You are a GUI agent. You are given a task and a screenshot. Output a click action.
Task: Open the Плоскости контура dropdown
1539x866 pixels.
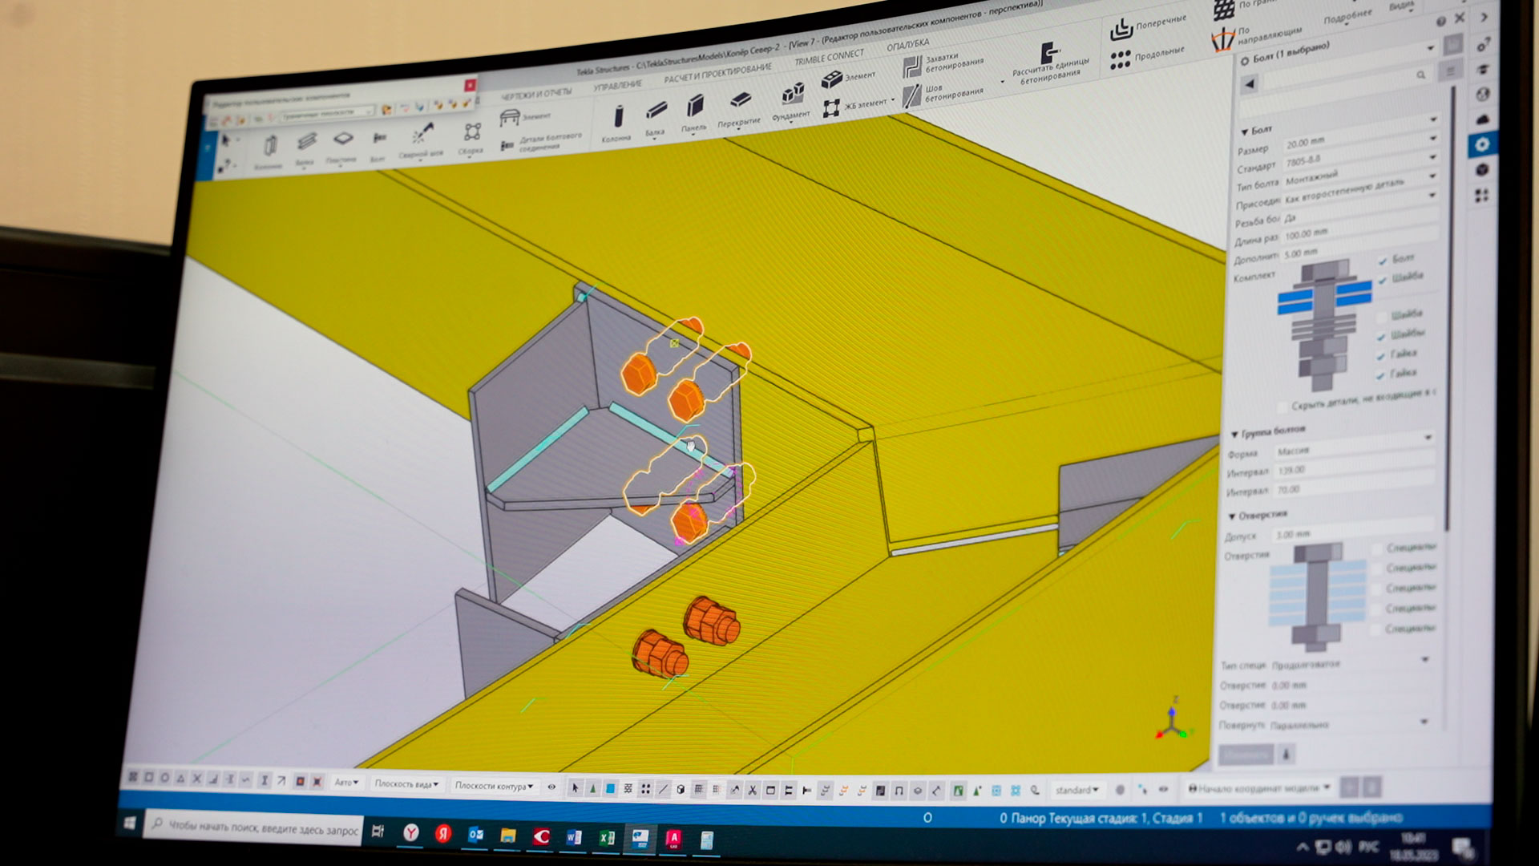(x=495, y=786)
